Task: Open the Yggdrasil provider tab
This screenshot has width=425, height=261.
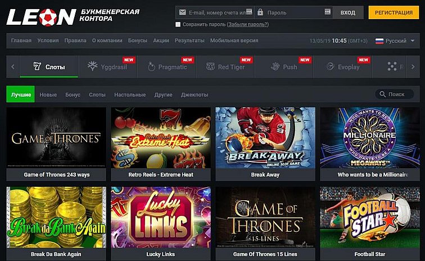Action: (107, 66)
